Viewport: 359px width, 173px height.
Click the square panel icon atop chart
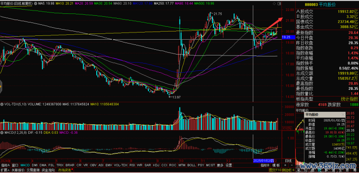click(x=279, y=4)
